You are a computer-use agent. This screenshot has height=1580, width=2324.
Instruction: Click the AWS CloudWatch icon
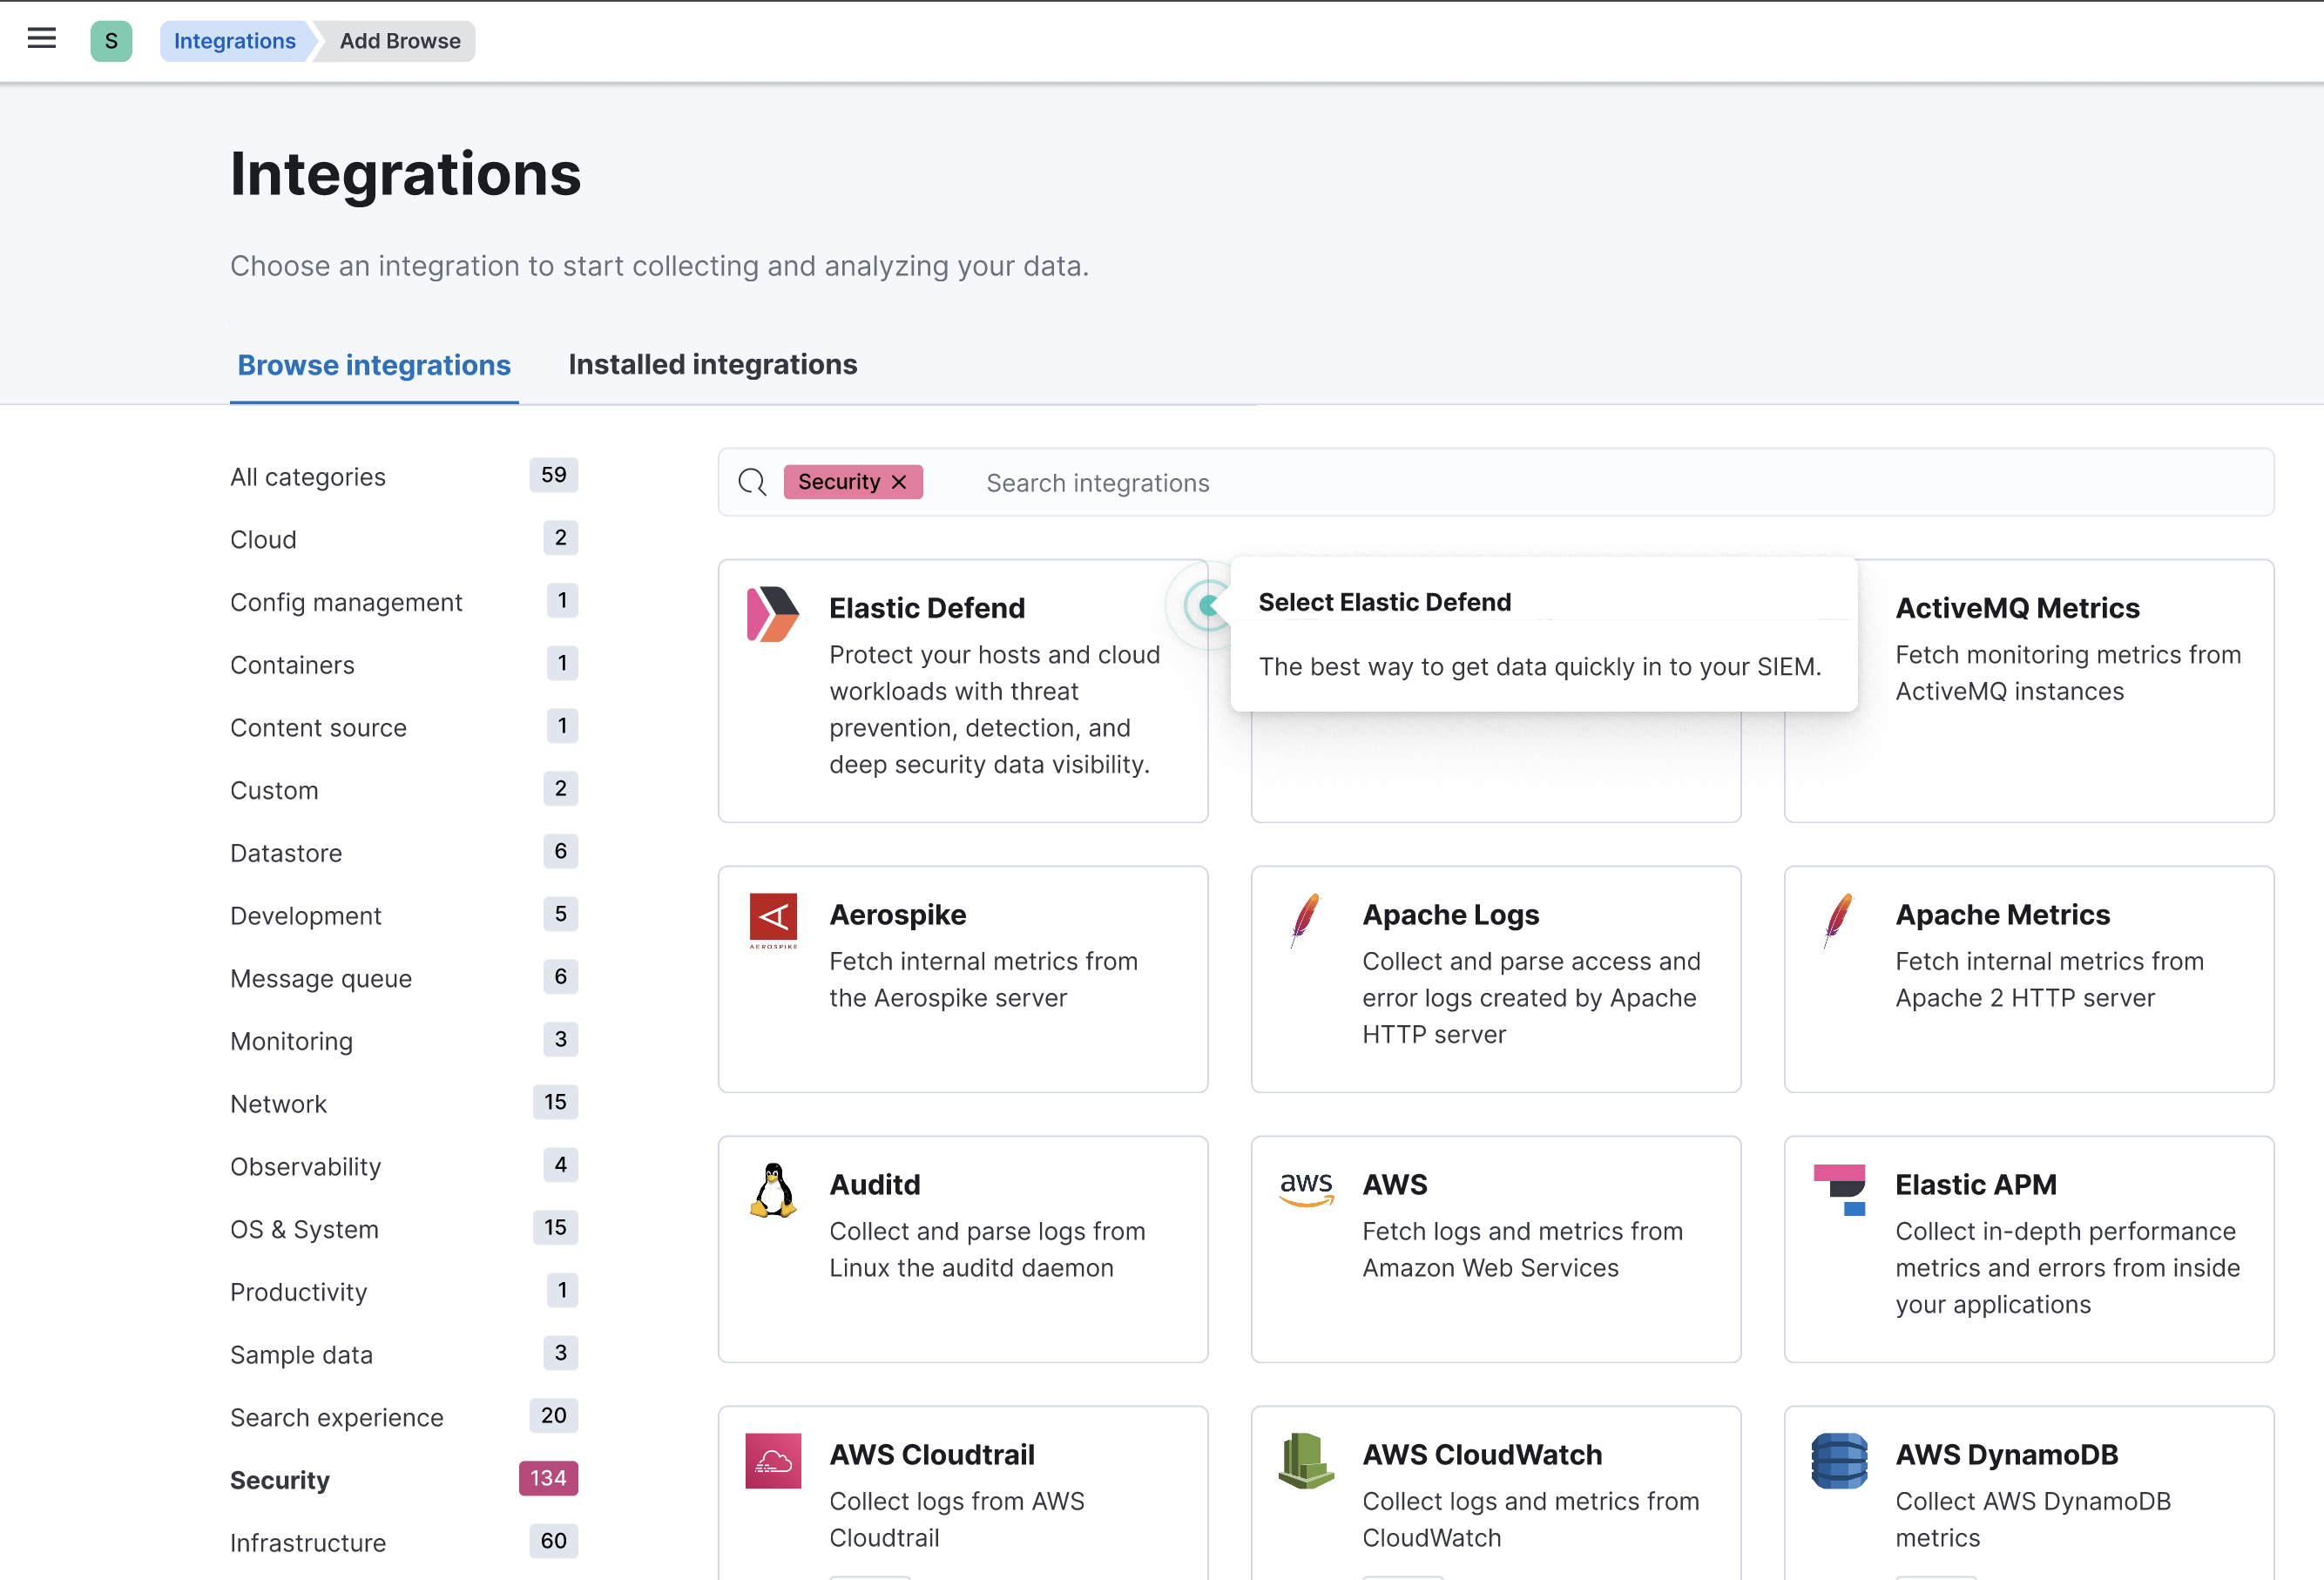click(1305, 1460)
